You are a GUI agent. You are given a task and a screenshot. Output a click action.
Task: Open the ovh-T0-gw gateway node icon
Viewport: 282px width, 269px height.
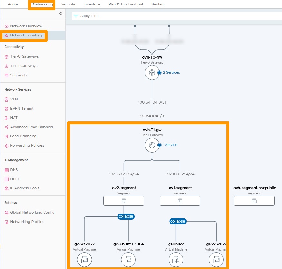click(x=152, y=73)
